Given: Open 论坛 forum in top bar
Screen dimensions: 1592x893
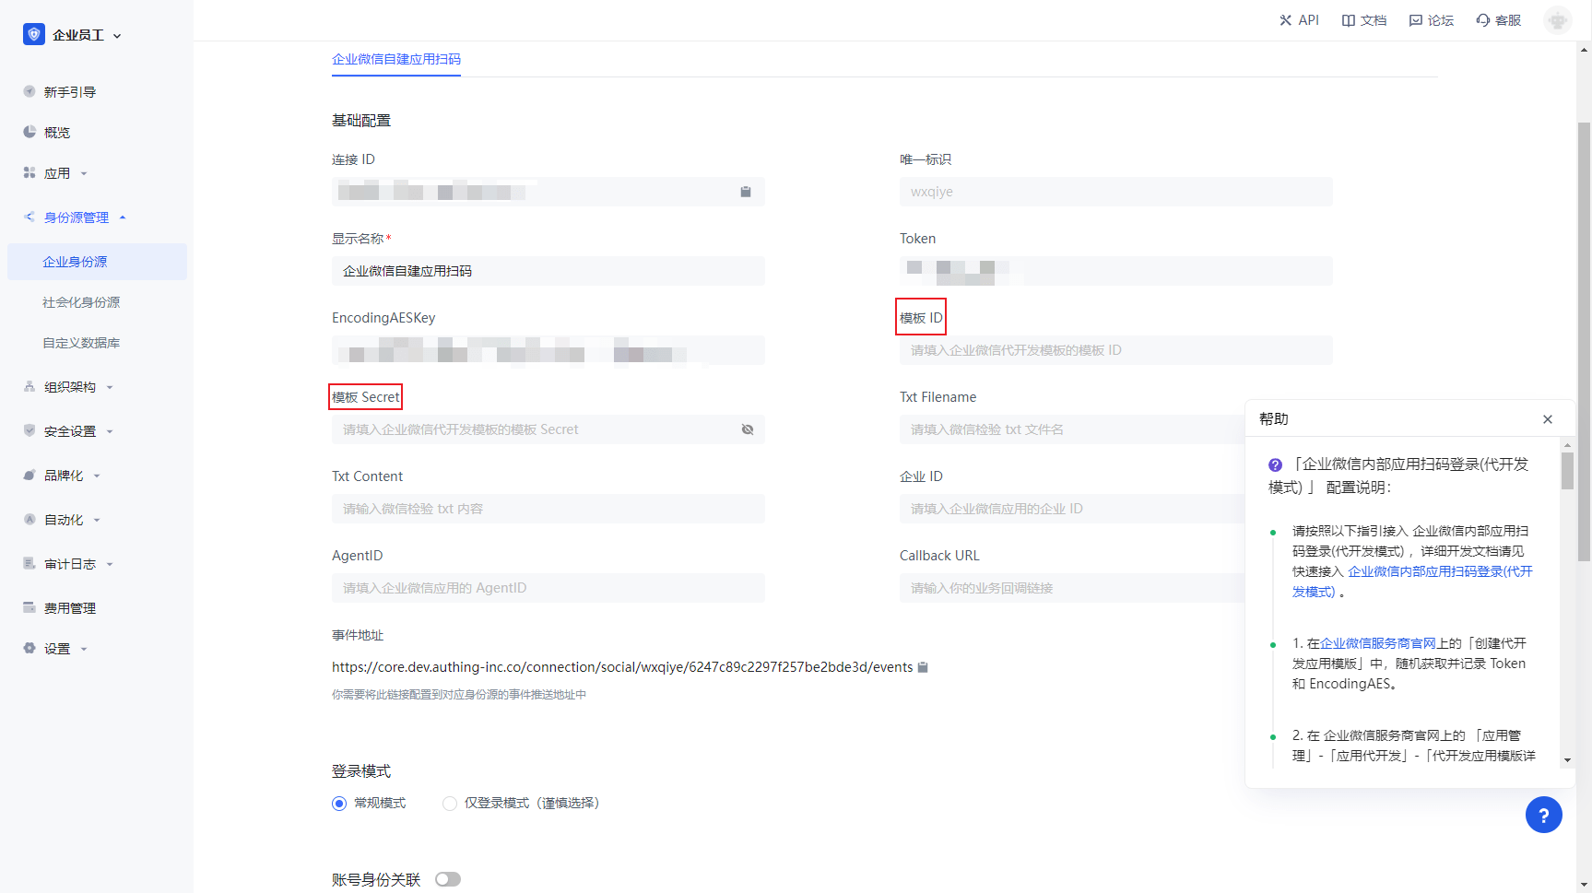Looking at the screenshot, I should click(1431, 20).
